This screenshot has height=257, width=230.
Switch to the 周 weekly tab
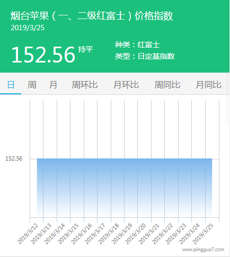[32, 85]
